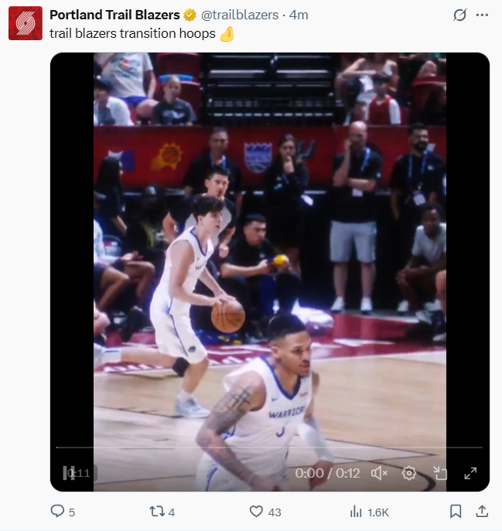This screenshot has height=531, width=502.
Task: Open the Portland Trail Blazers profile name
Action: pyautogui.click(x=114, y=15)
